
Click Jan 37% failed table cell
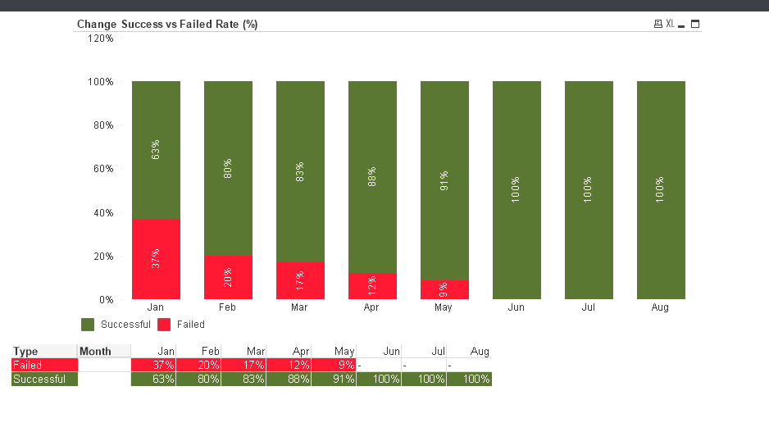pyautogui.click(x=153, y=365)
